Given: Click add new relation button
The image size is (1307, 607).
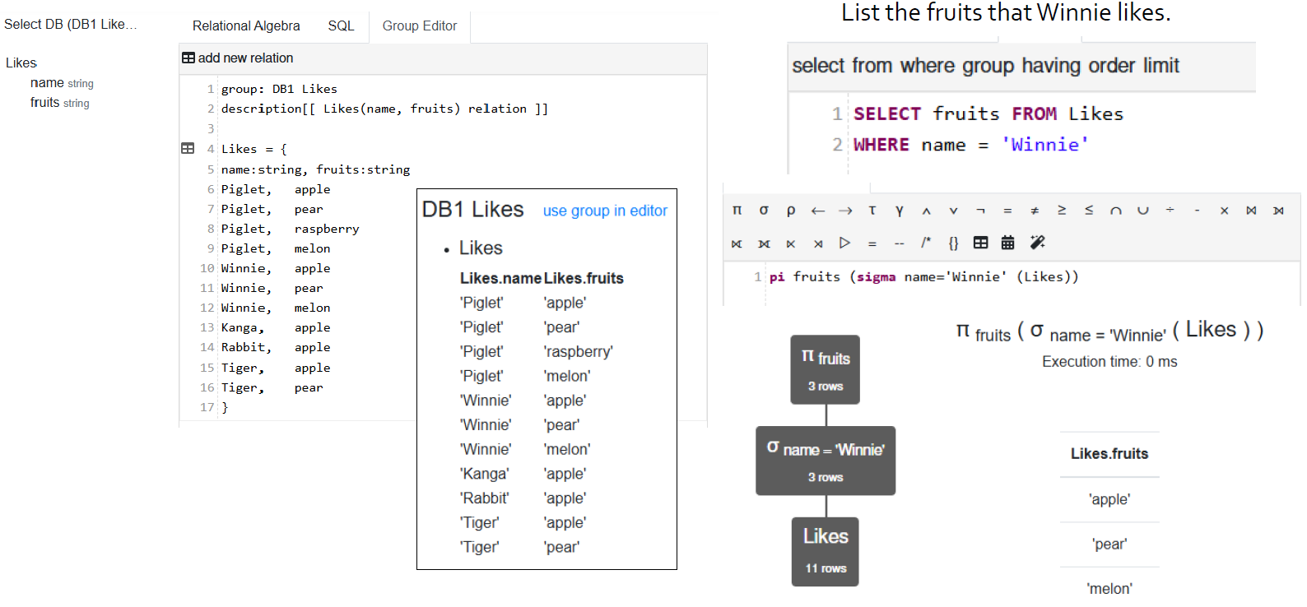Looking at the screenshot, I should 238,58.
